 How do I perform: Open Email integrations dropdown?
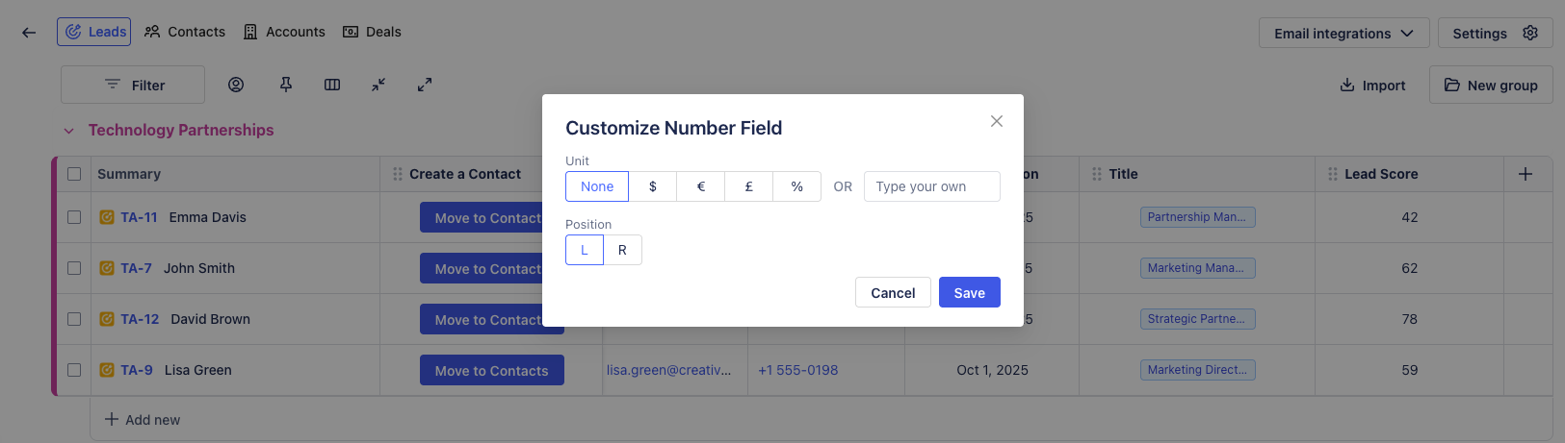pyautogui.click(x=1343, y=33)
